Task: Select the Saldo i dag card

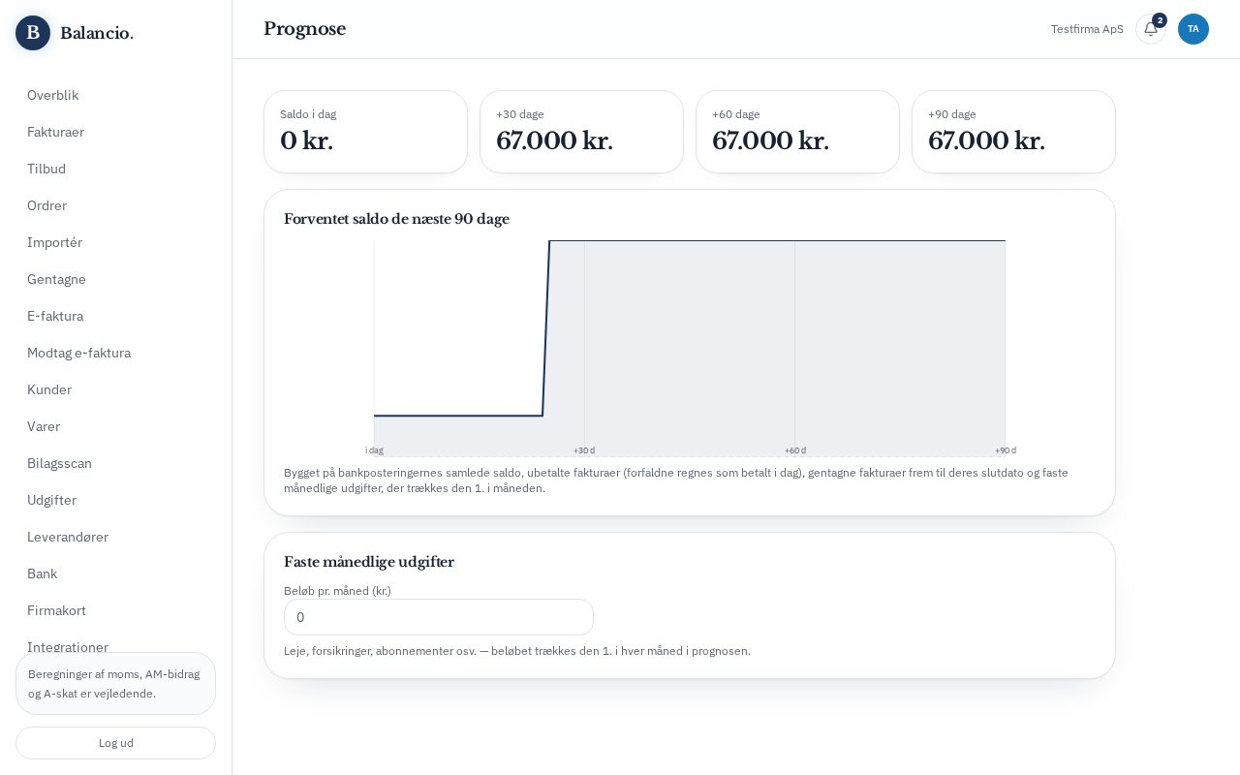Action: [365, 132]
